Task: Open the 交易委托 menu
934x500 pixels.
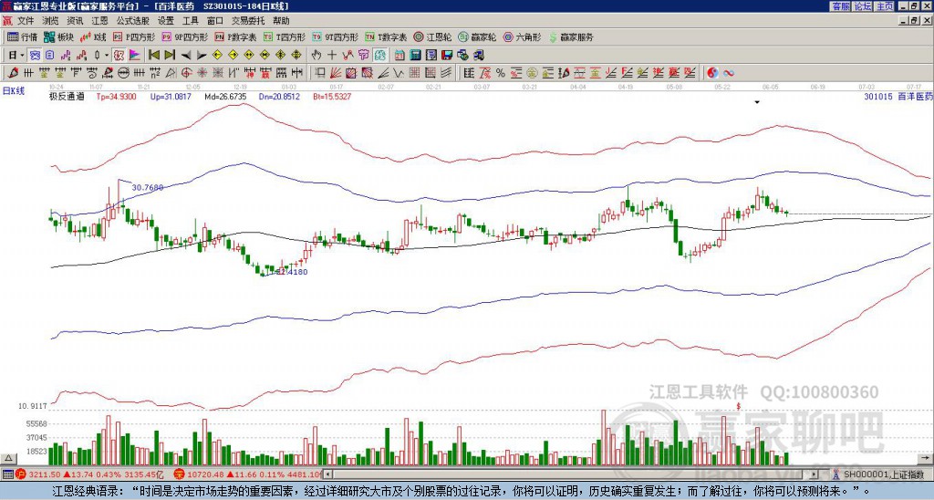Action: [248, 21]
